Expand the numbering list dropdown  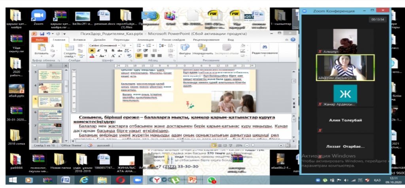tap(154, 45)
